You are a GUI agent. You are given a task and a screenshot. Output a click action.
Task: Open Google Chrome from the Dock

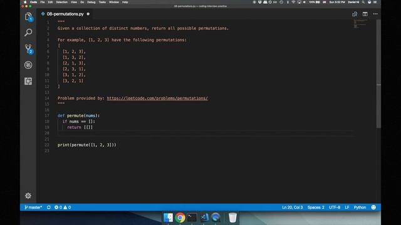click(180, 217)
